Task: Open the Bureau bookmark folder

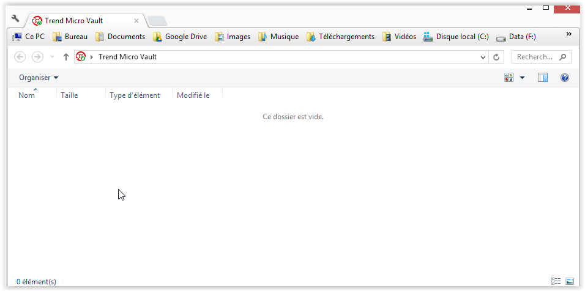Action: point(70,37)
